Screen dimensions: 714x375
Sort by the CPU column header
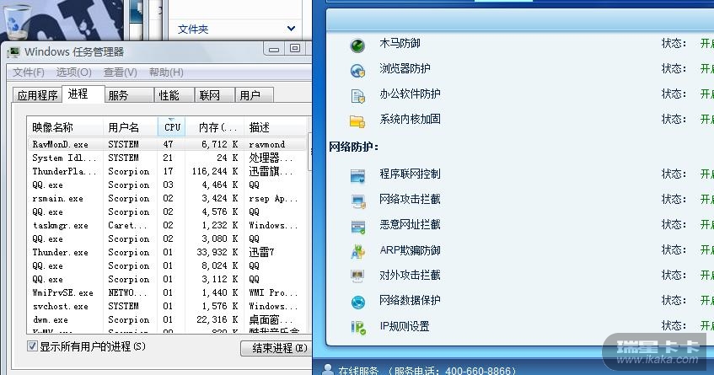pyautogui.click(x=172, y=127)
